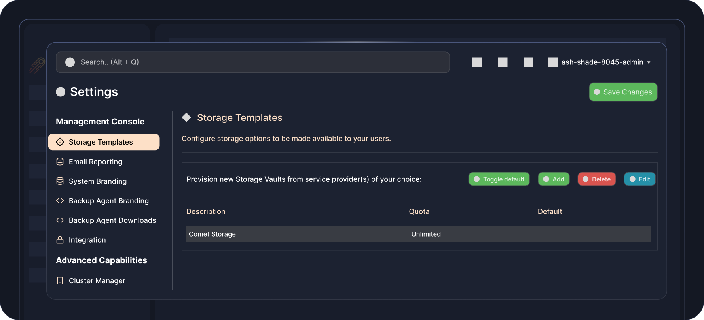Click the blue Edit button
704x320 pixels.
coord(639,179)
